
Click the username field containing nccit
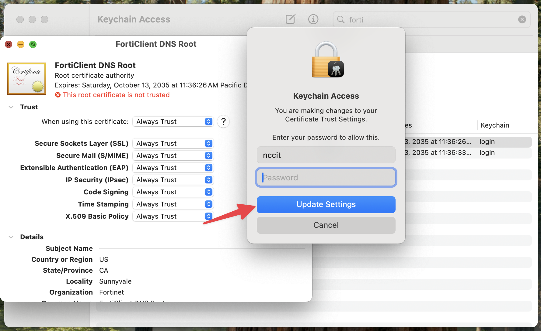tap(326, 155)
